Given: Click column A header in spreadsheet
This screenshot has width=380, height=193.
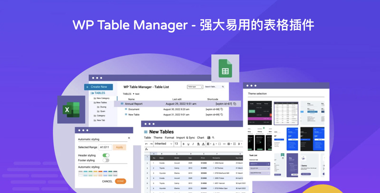Looking at the screenshot, I should click(x=153, y=154).
